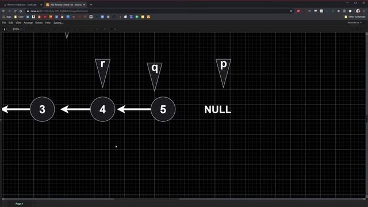Image resolution: width=368 pixels, height=207 pixels.
Task: Open the yellow bookmark icon near the bar end
Action: tap(143, 17)
